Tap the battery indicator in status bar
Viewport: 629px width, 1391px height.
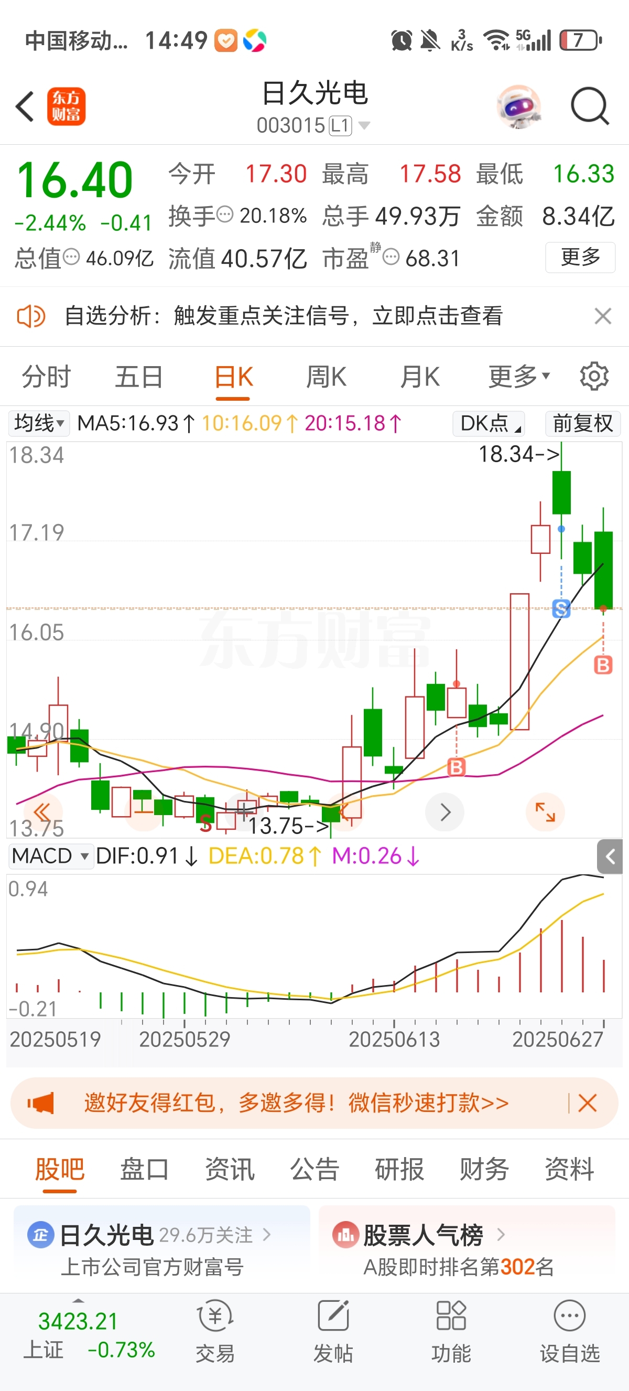coord(580,40)
